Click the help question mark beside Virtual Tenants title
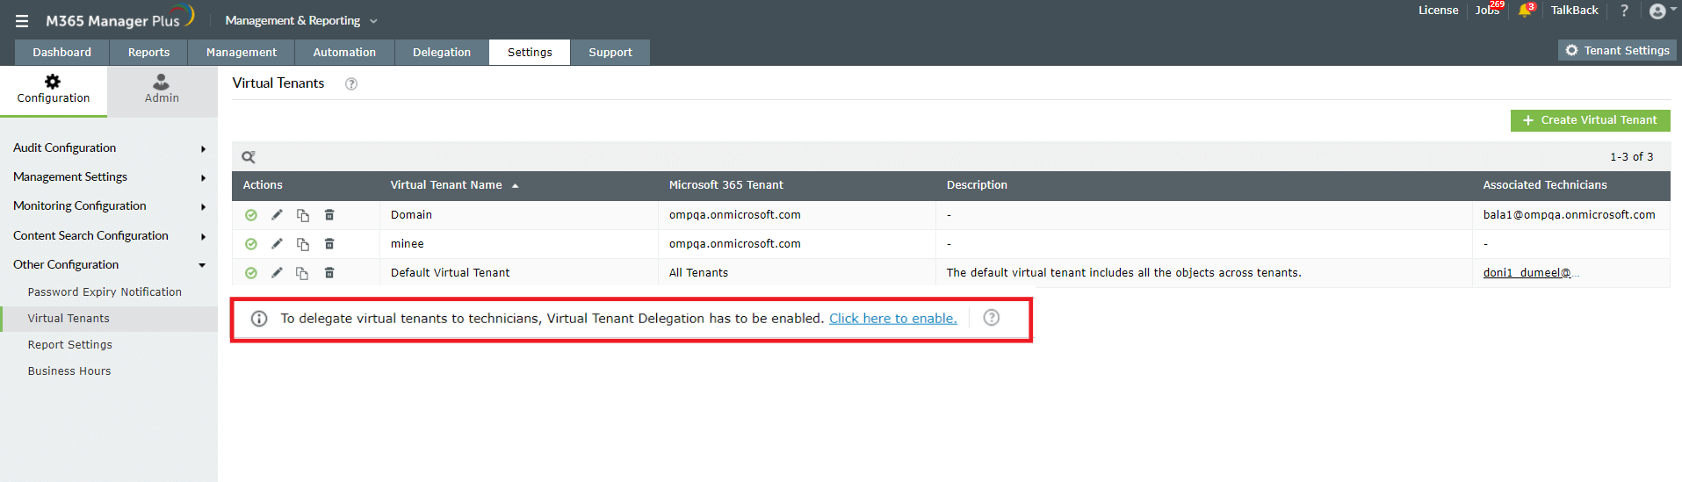This screenshot has width=1682, height=482. click(x=351, y=84)
